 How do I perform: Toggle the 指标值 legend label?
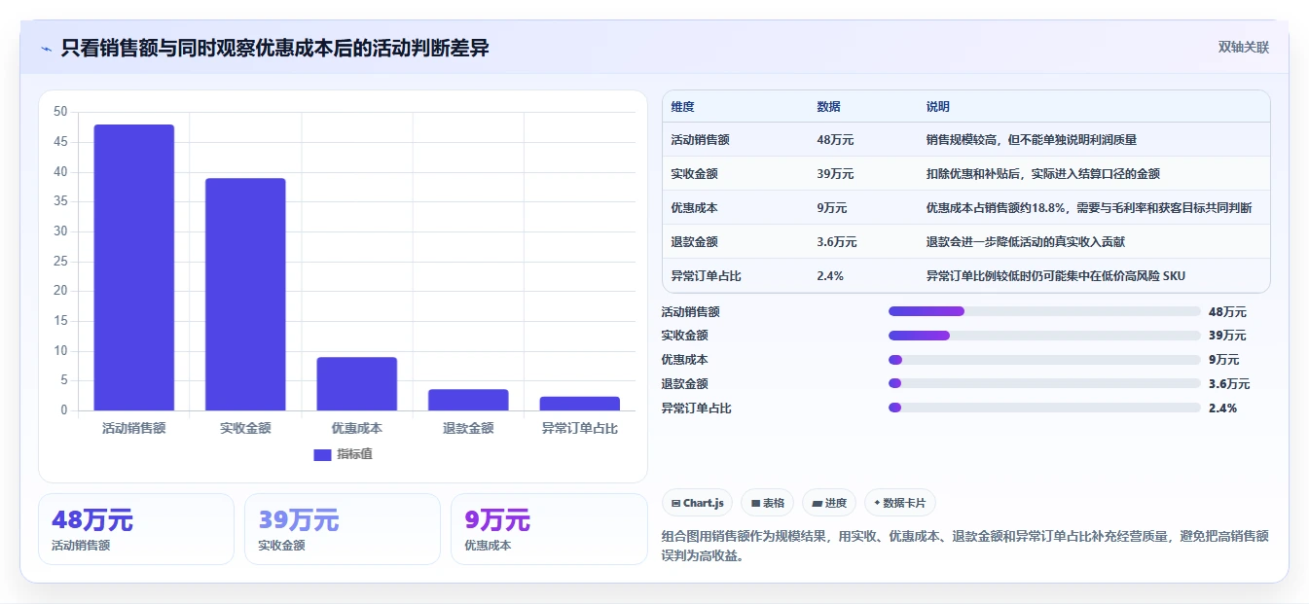[x=354, y=454]
